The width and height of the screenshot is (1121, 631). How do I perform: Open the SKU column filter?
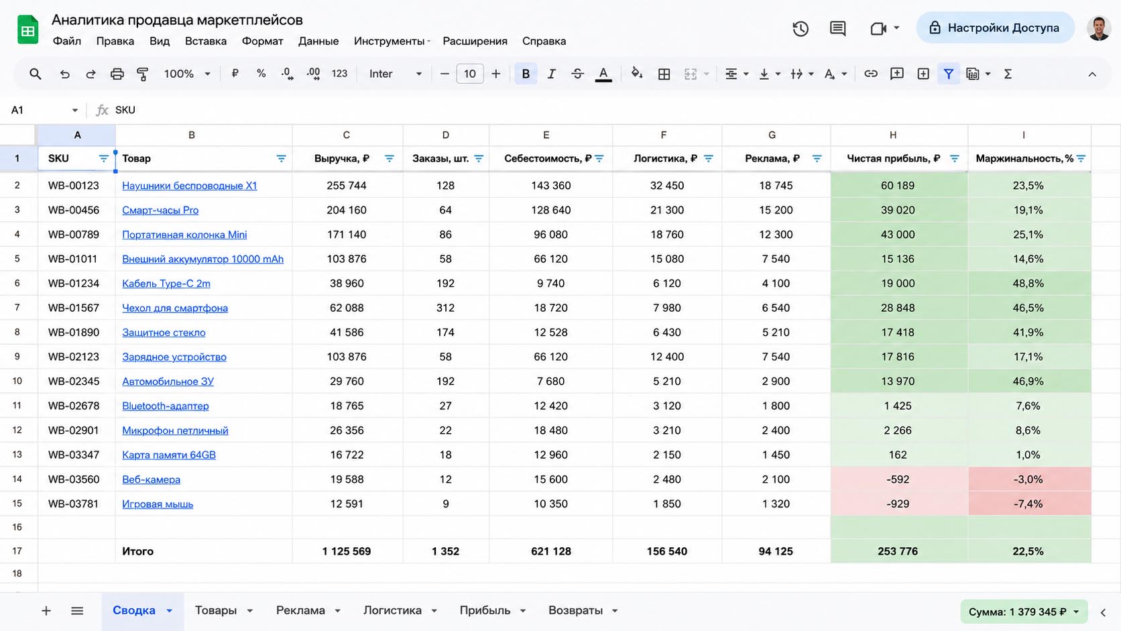pyautogui.click(x=103, y=158)
